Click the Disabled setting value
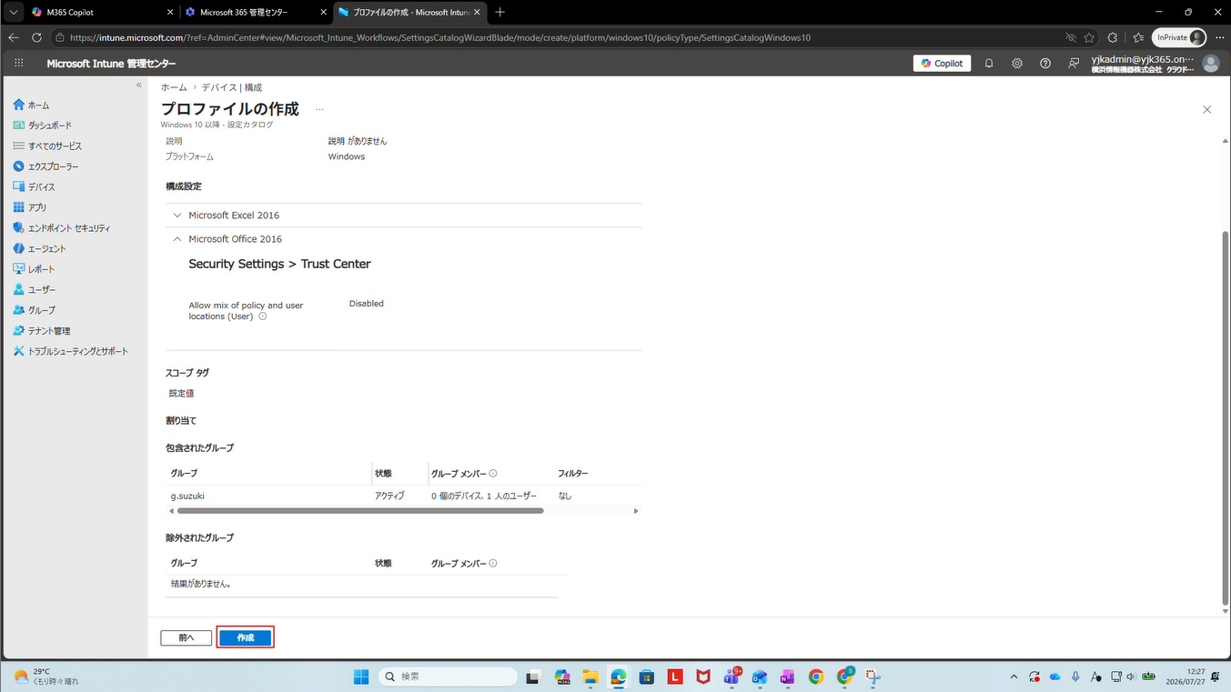This screenshot has width=1231, height=692. point(367,304)
